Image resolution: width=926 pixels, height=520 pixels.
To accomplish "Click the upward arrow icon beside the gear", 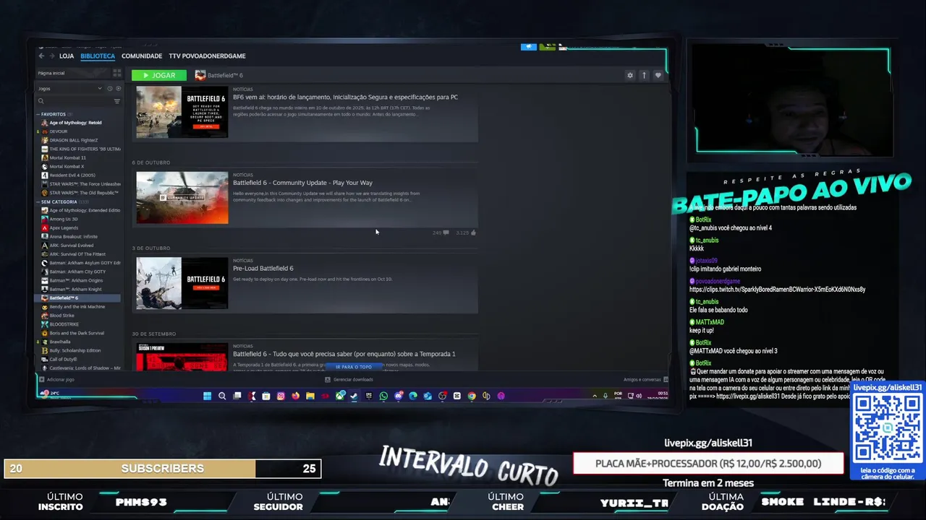I will [644, 75].
